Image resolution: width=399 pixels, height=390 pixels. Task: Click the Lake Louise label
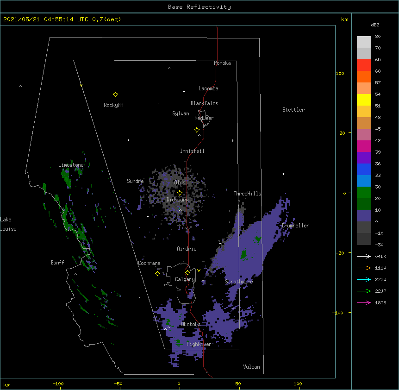[x=8, y=224]
